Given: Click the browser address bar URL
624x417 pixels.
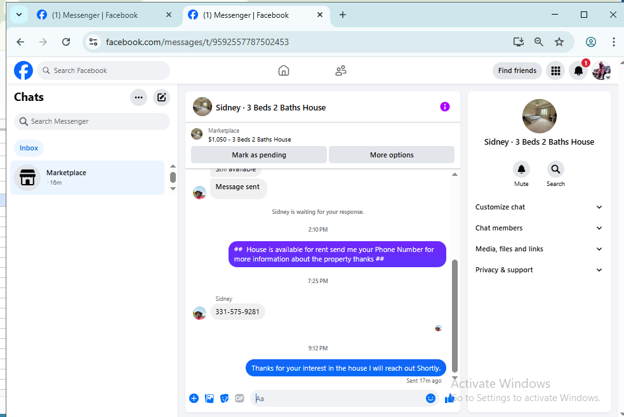Looking at the screenshot, I should click(x=197, y=42).
